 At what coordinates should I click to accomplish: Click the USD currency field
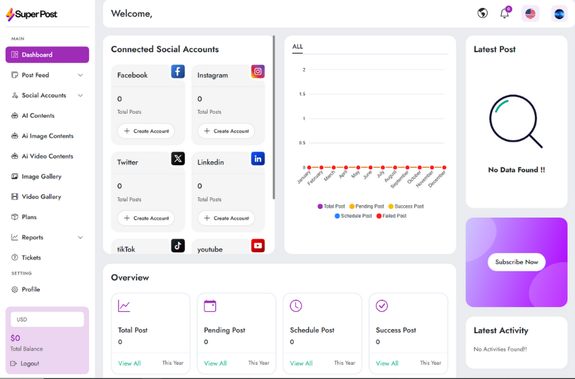point(47,320)
